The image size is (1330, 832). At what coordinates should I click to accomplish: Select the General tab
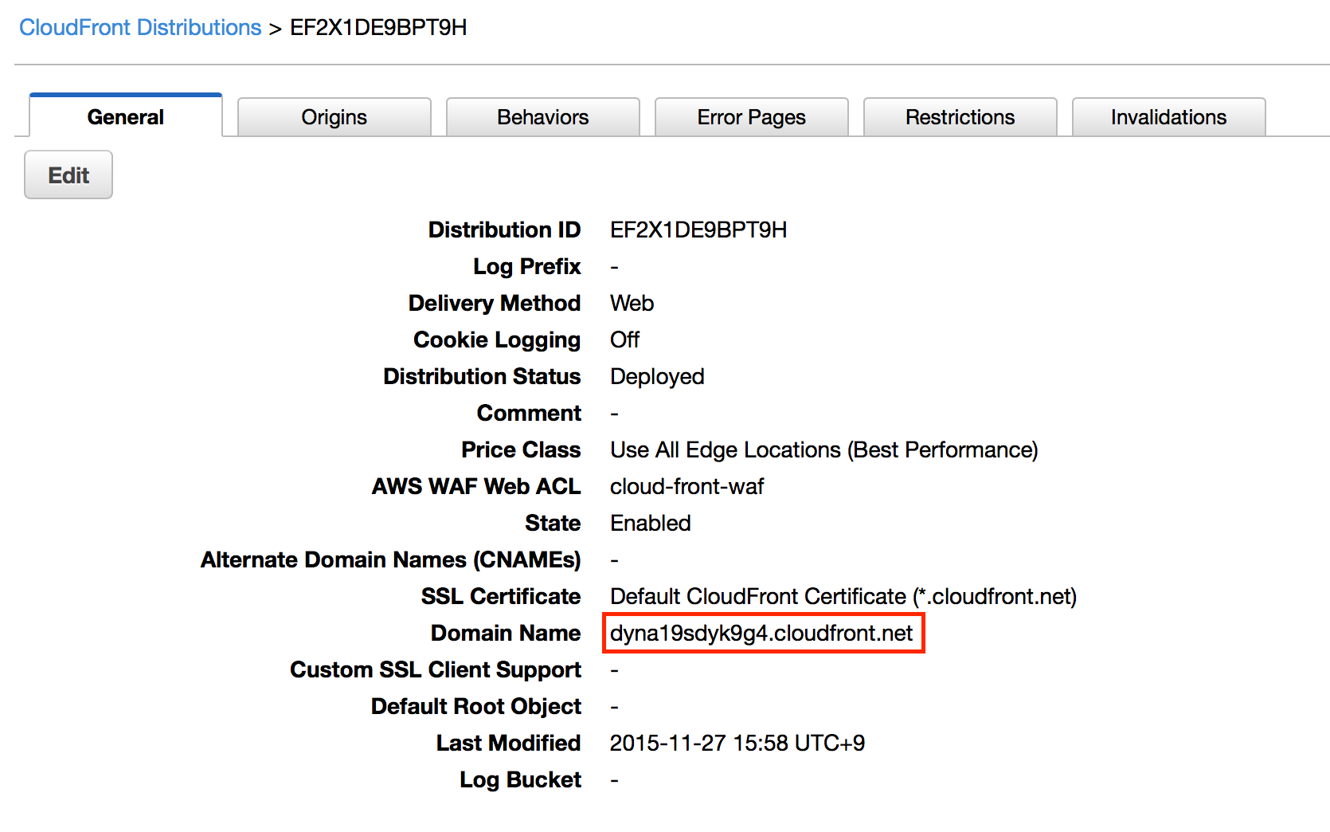[125, 116]
